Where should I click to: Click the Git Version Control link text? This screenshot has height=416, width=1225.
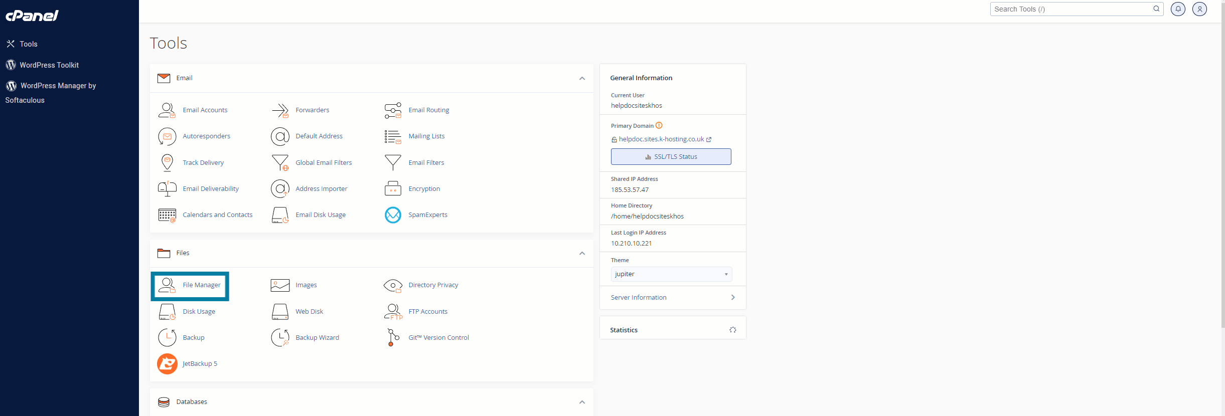tap(438, 337)
